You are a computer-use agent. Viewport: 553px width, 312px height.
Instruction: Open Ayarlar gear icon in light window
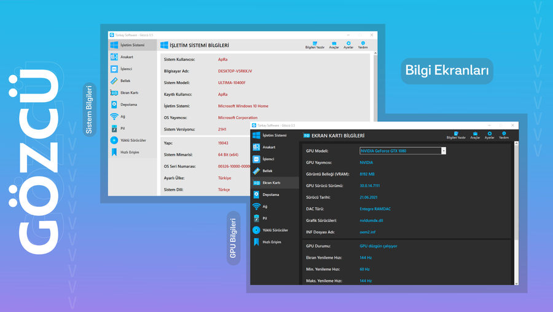(348, 43)
